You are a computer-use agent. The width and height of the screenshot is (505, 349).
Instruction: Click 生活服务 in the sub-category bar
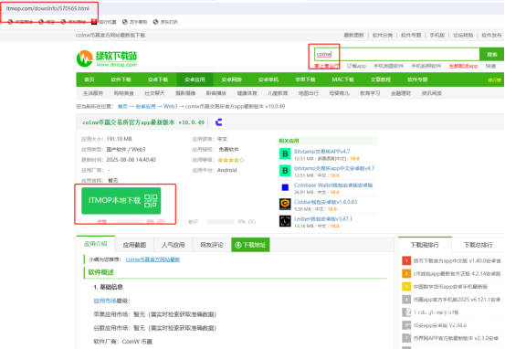click(x=93, y=93)
